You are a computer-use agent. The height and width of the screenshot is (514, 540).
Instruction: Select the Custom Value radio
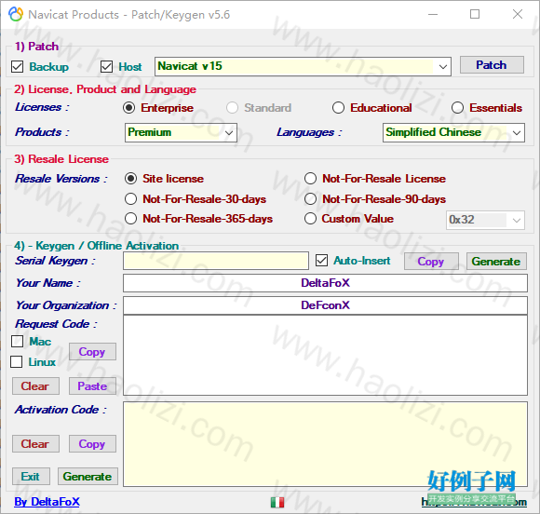310,219
